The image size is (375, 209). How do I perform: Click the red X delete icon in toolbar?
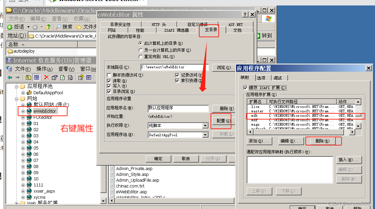[46, 78]
